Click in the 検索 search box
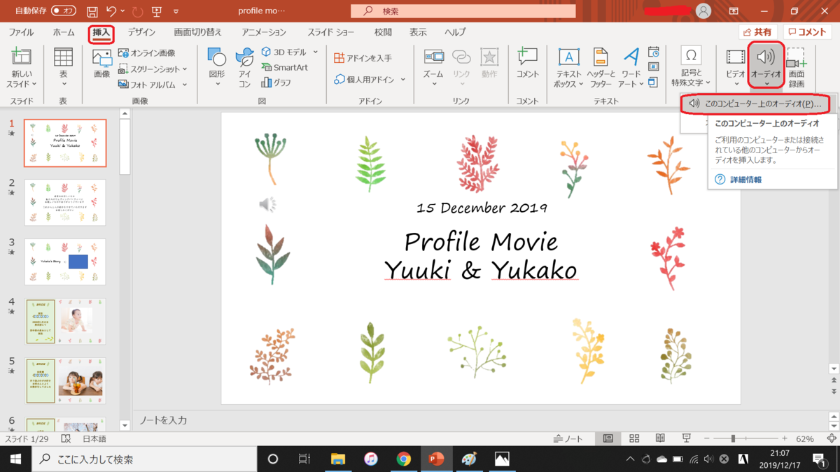The width and height of the screenshot is (840, 472). click(463, 11)
